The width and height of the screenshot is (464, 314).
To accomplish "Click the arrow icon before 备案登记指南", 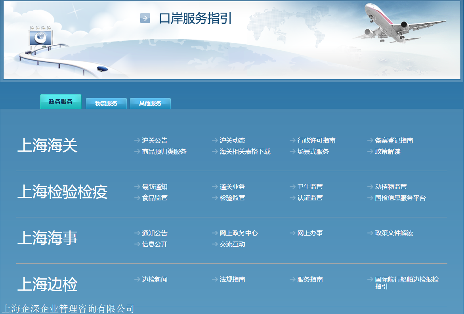I will (370, 141).
